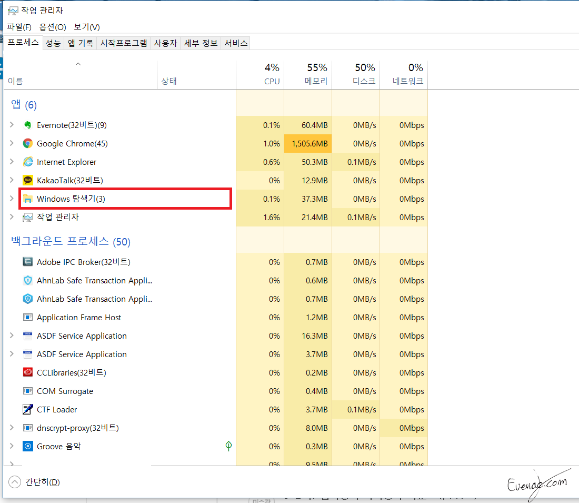The image size is (579, 503).
Task: Expand the Groove 음악 process row
Action: coord(12,446)
